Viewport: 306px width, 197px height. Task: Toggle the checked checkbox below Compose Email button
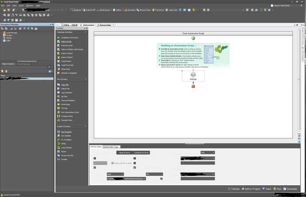(95, 168)
